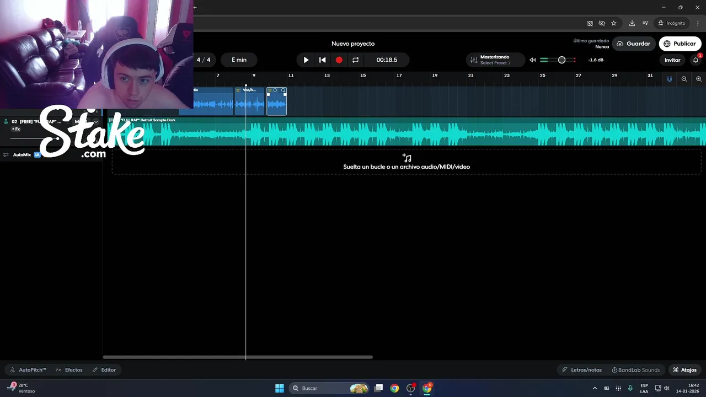706x397 pixels.
Task: Click the blocked content icon in address bar
Action: (590, 23)
